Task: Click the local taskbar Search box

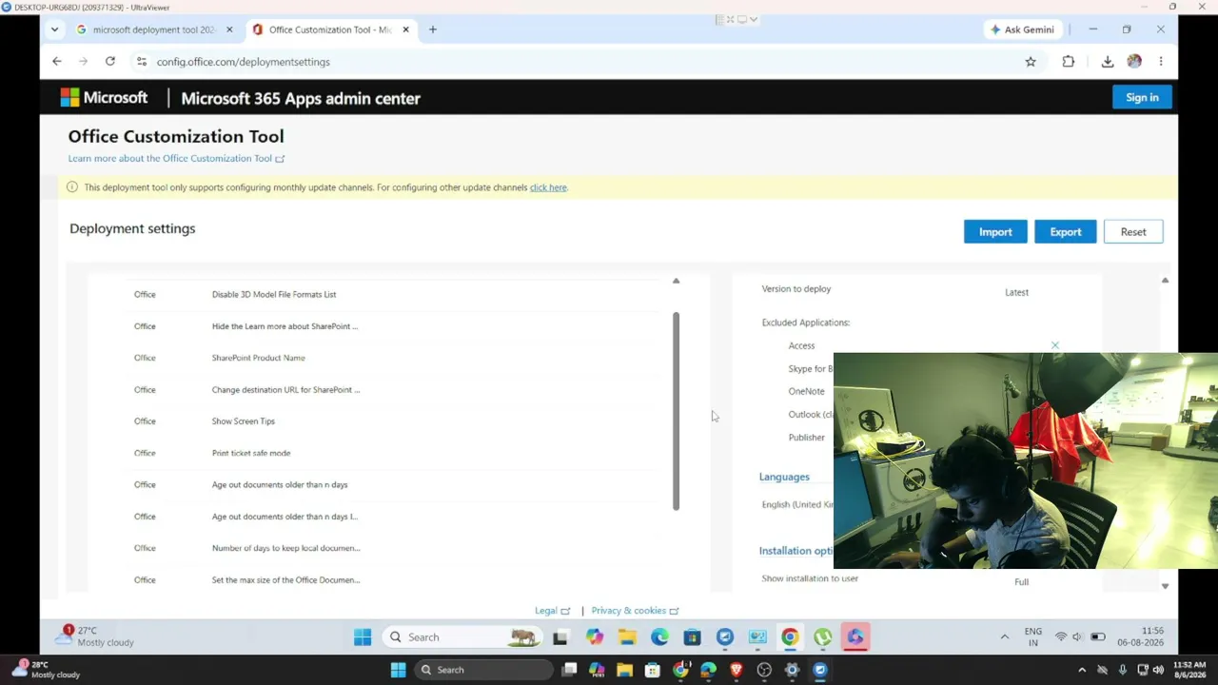Action: 482,670
